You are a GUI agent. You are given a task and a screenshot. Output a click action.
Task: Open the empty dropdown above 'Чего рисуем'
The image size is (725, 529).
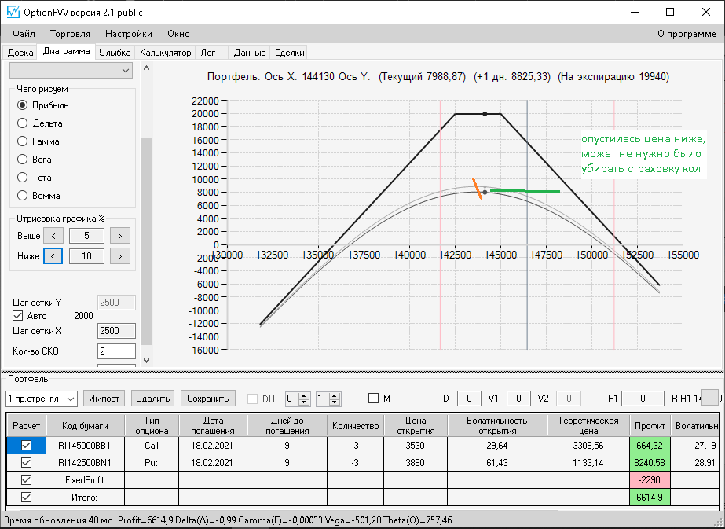tap(71, 71)
